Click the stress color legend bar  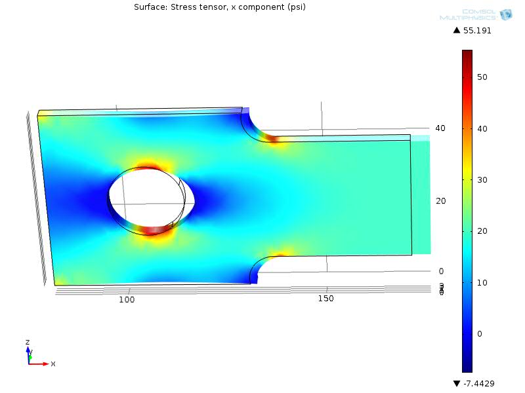467,210
